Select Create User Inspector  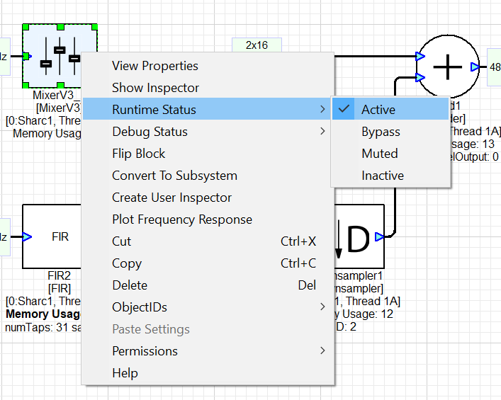click(x=208, y=198)
